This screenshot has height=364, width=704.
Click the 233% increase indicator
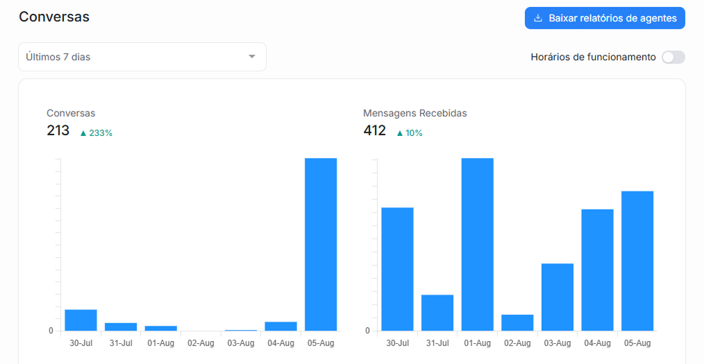(96, 133)
